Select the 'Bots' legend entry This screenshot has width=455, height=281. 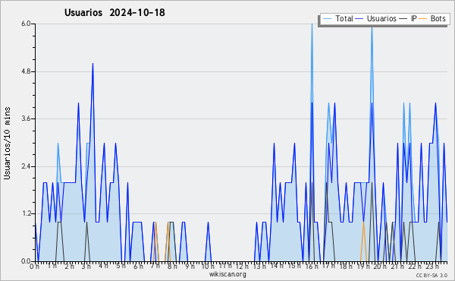(438, 18)
